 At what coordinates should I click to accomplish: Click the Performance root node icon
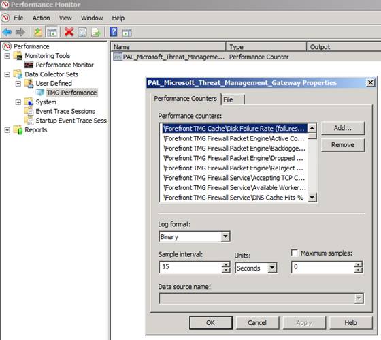[7, 46]
